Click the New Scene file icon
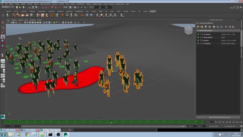The width and height of the screenshot is (243, 137). 17,7
